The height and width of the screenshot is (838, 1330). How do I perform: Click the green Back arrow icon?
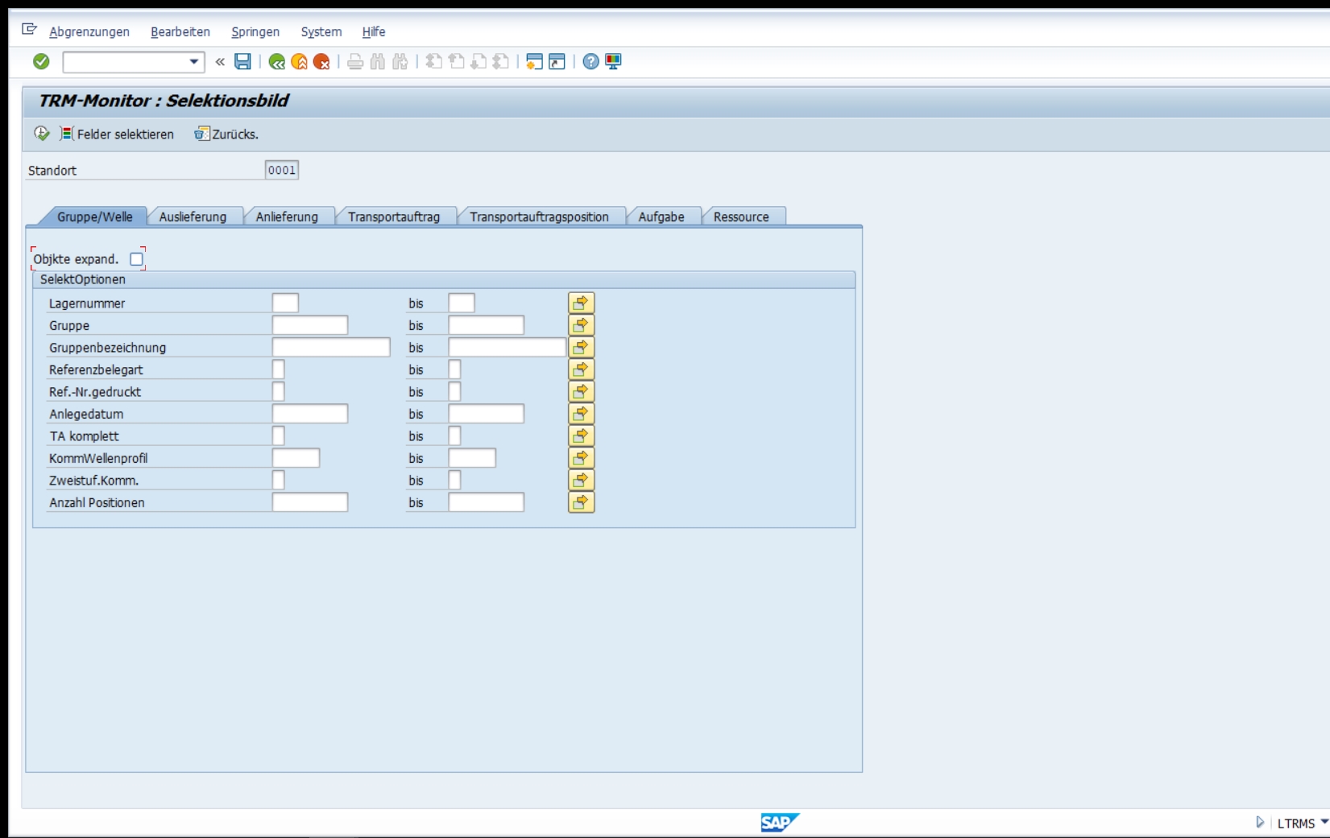tap(276, 62)
